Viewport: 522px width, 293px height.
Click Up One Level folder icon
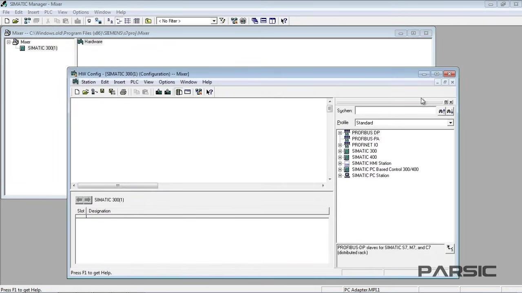[x=148, y=21]
